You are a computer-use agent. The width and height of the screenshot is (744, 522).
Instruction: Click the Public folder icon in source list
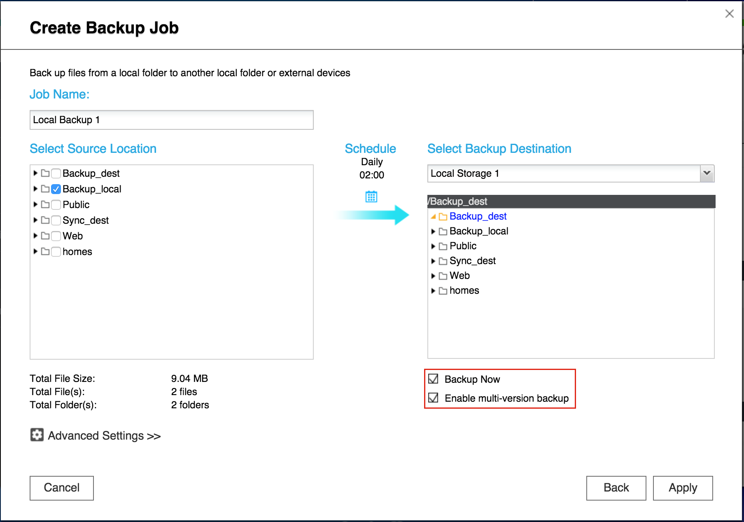(x=45, y=205)
